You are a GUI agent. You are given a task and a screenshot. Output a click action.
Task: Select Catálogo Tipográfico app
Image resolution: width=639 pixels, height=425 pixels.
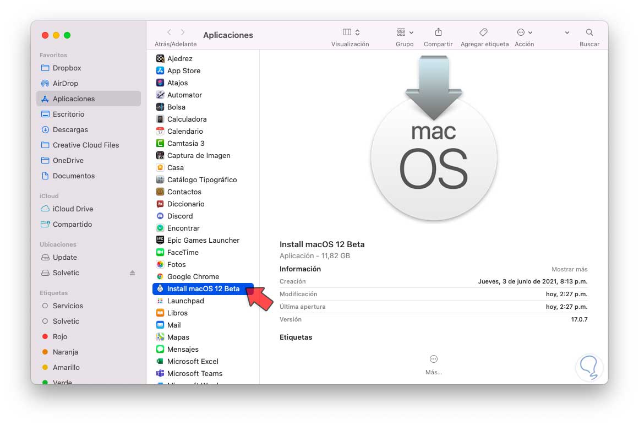coord(203,179)
